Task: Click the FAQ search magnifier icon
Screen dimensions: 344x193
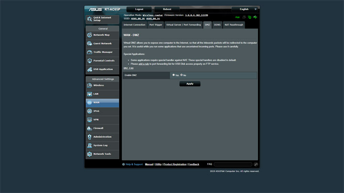Action: click(256, 164)
